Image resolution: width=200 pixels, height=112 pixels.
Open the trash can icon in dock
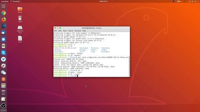coord(3,92)
